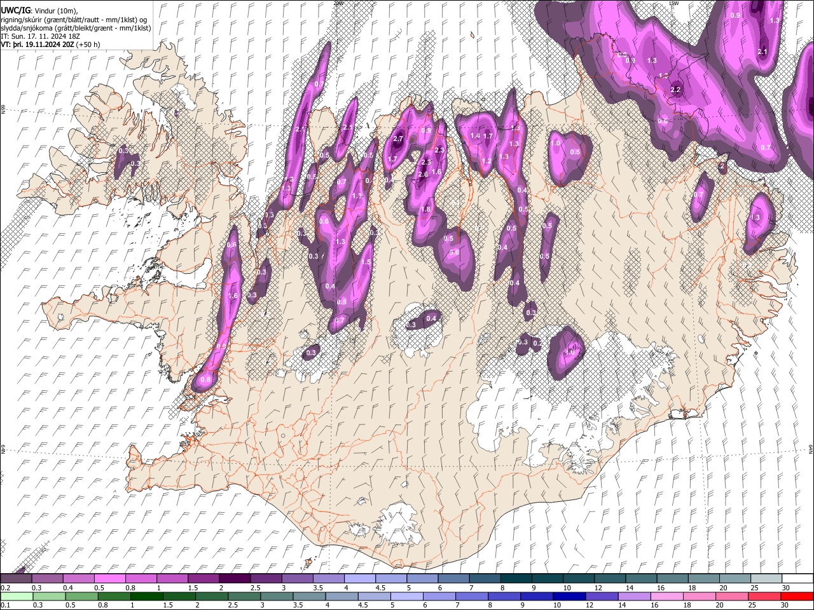814x610 pixels.
Task: Pick the bright pink 0.5 snow scale swatch
Action: [x=109, y=579]
